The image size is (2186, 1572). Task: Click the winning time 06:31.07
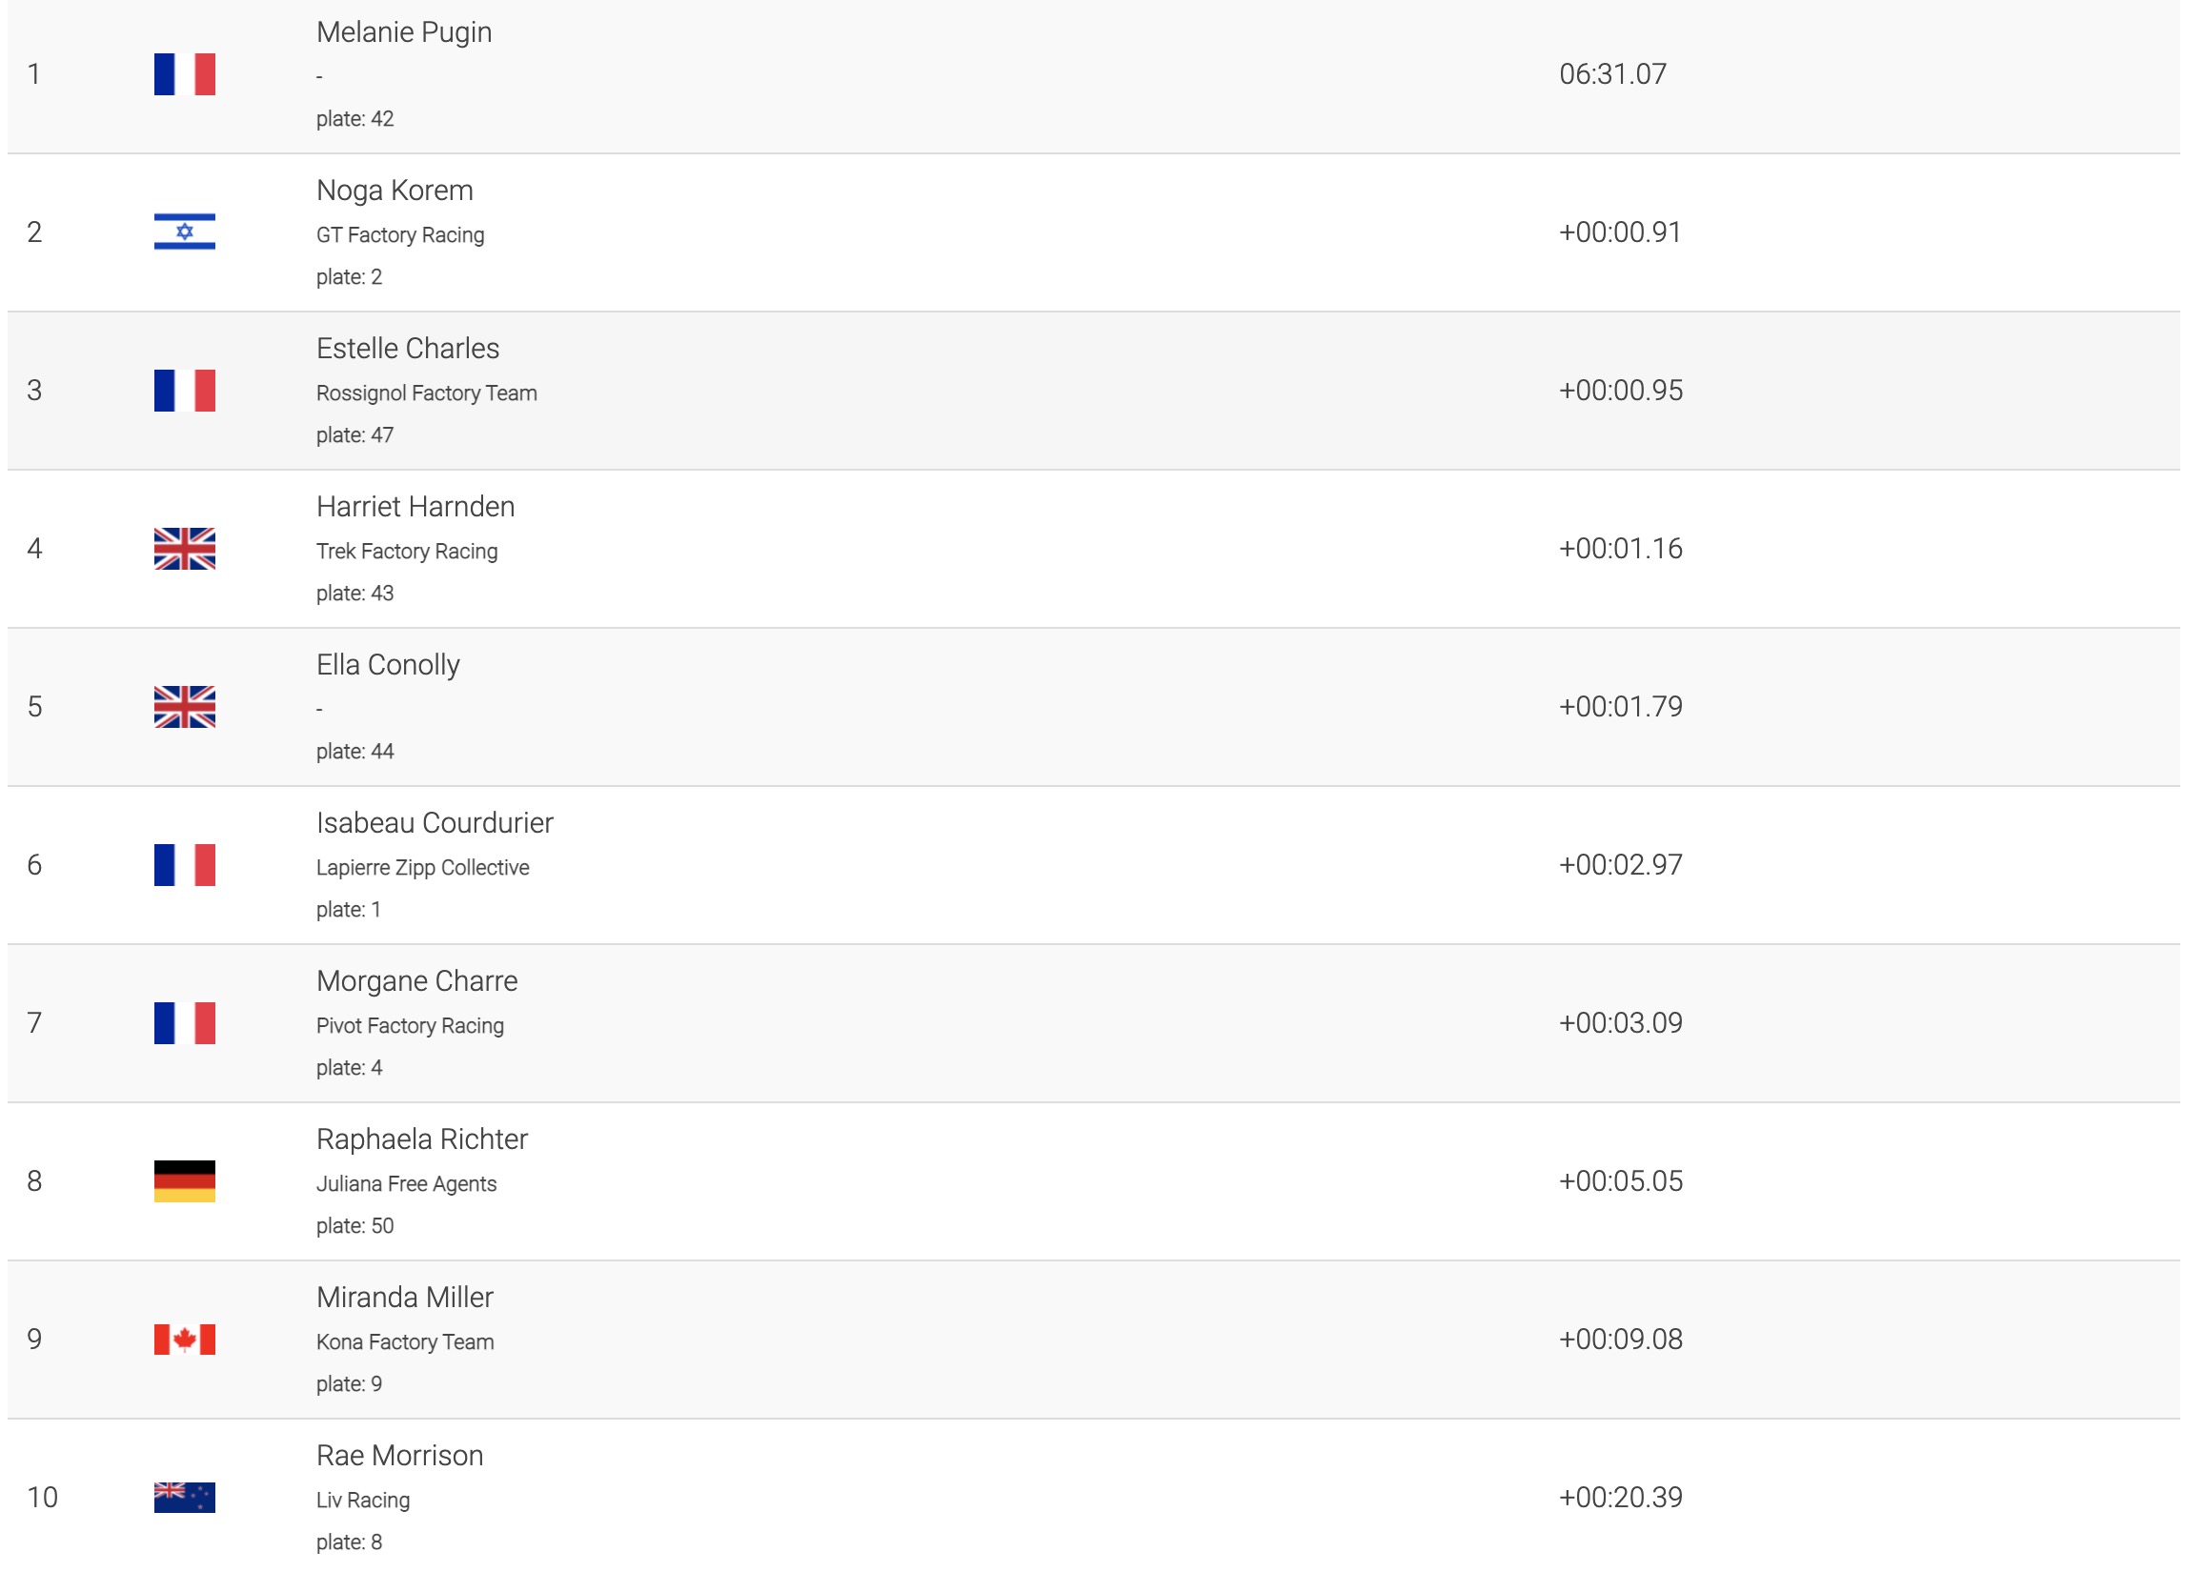tap(1612, 74)
